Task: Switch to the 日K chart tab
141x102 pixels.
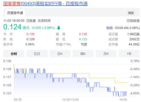Action: coord(60,54)
